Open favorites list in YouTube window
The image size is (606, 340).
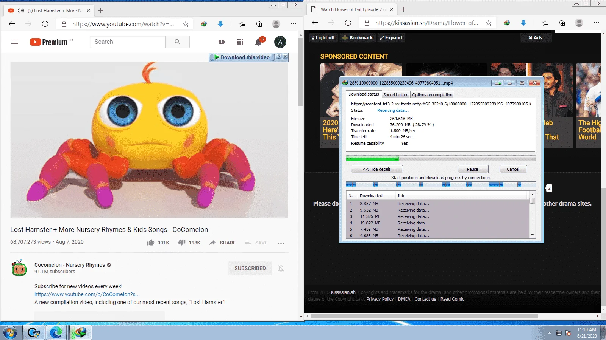[x=242, y=24]
